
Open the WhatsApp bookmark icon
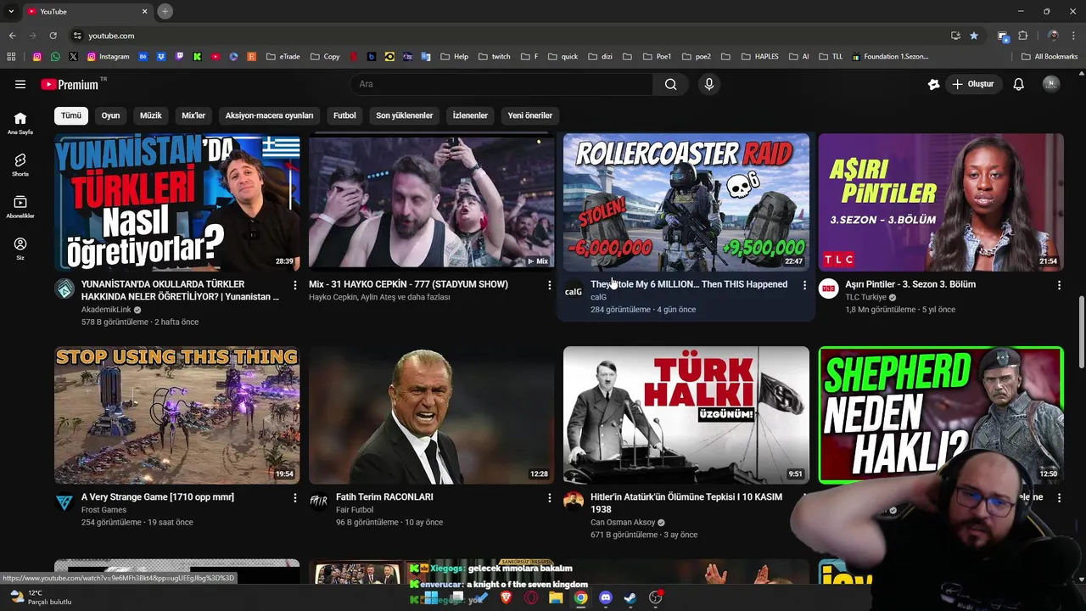(55, 57)
